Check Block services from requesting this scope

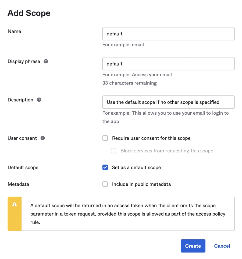click(113, 151)
